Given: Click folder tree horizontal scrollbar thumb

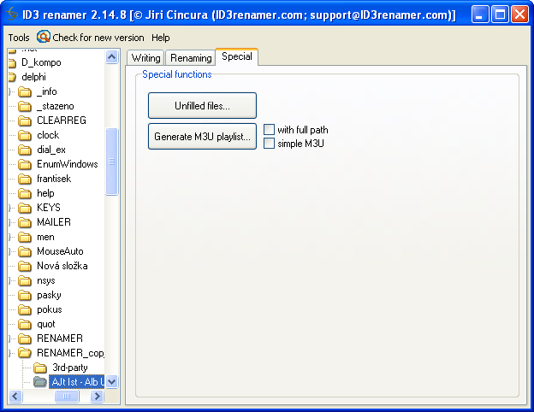Looking at the screenshot, I should tap(67, 396).
